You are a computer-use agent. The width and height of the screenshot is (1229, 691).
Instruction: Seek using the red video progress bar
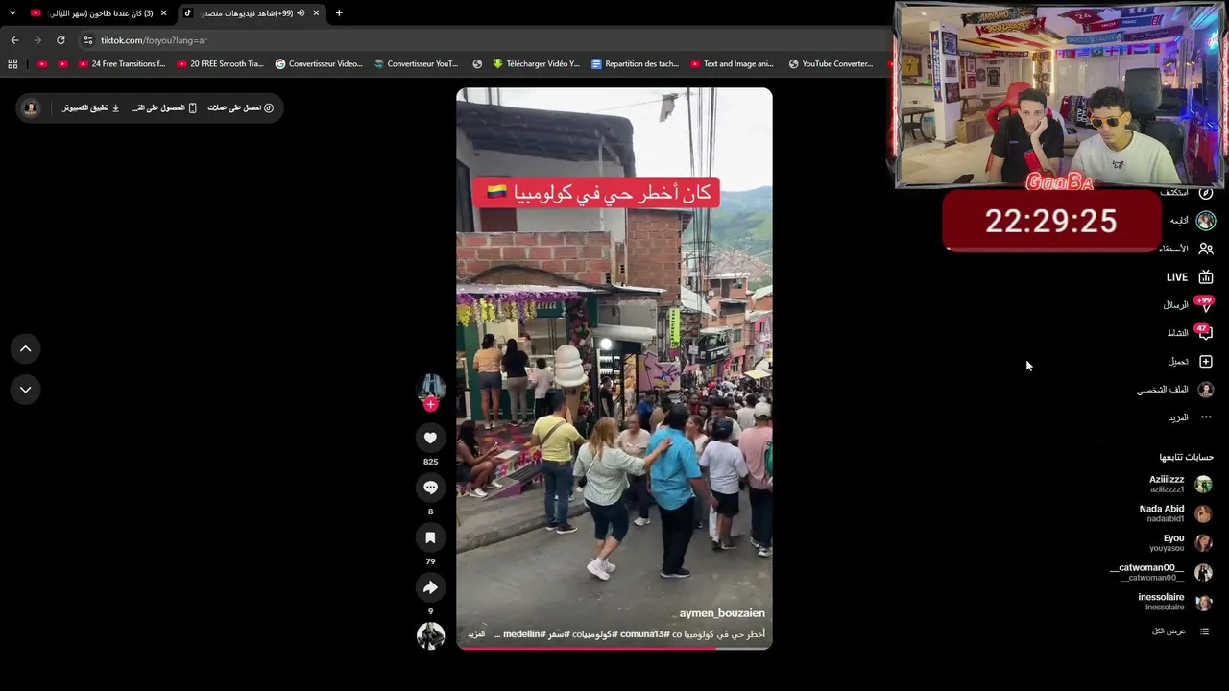click(614, 648)
